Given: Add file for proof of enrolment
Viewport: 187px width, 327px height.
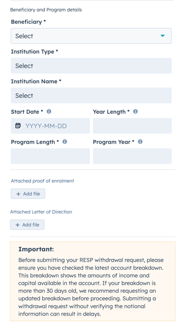Looking at the screenshot, I should tap(28, 194).
